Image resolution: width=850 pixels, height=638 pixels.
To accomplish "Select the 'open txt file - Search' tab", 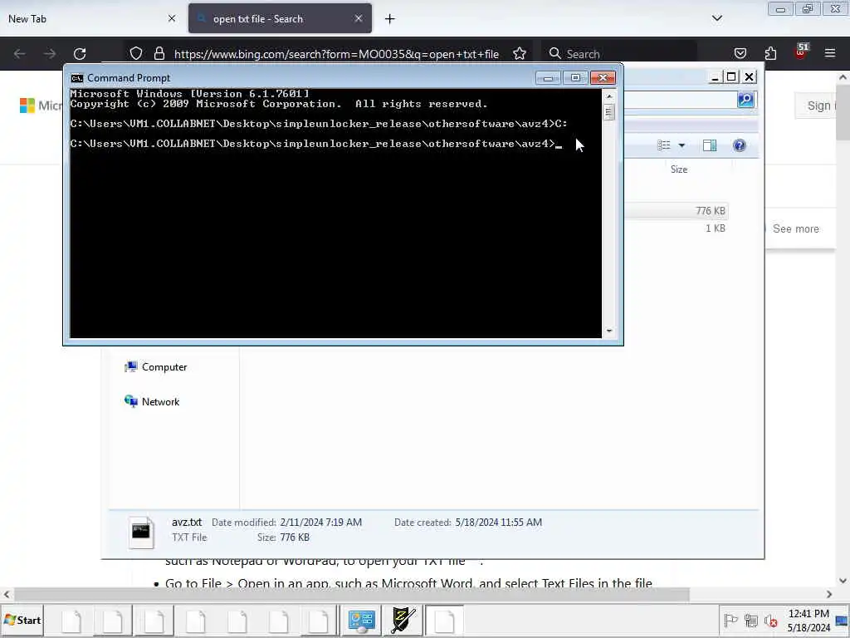I will [281, 18].
